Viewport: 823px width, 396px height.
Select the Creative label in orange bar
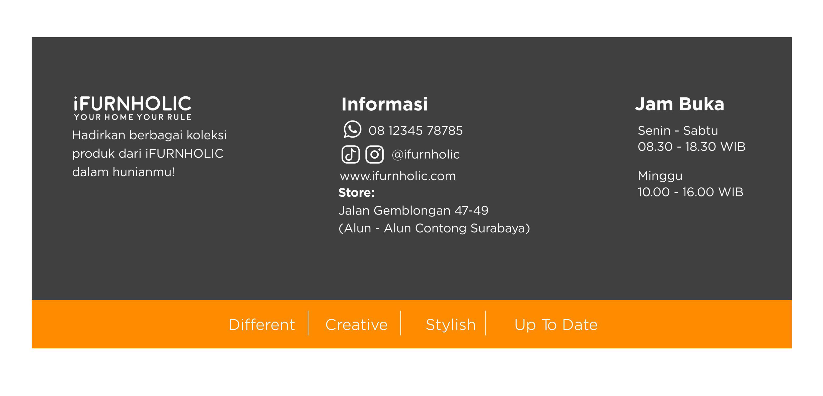pyautogui.click(x=356, y=324)
